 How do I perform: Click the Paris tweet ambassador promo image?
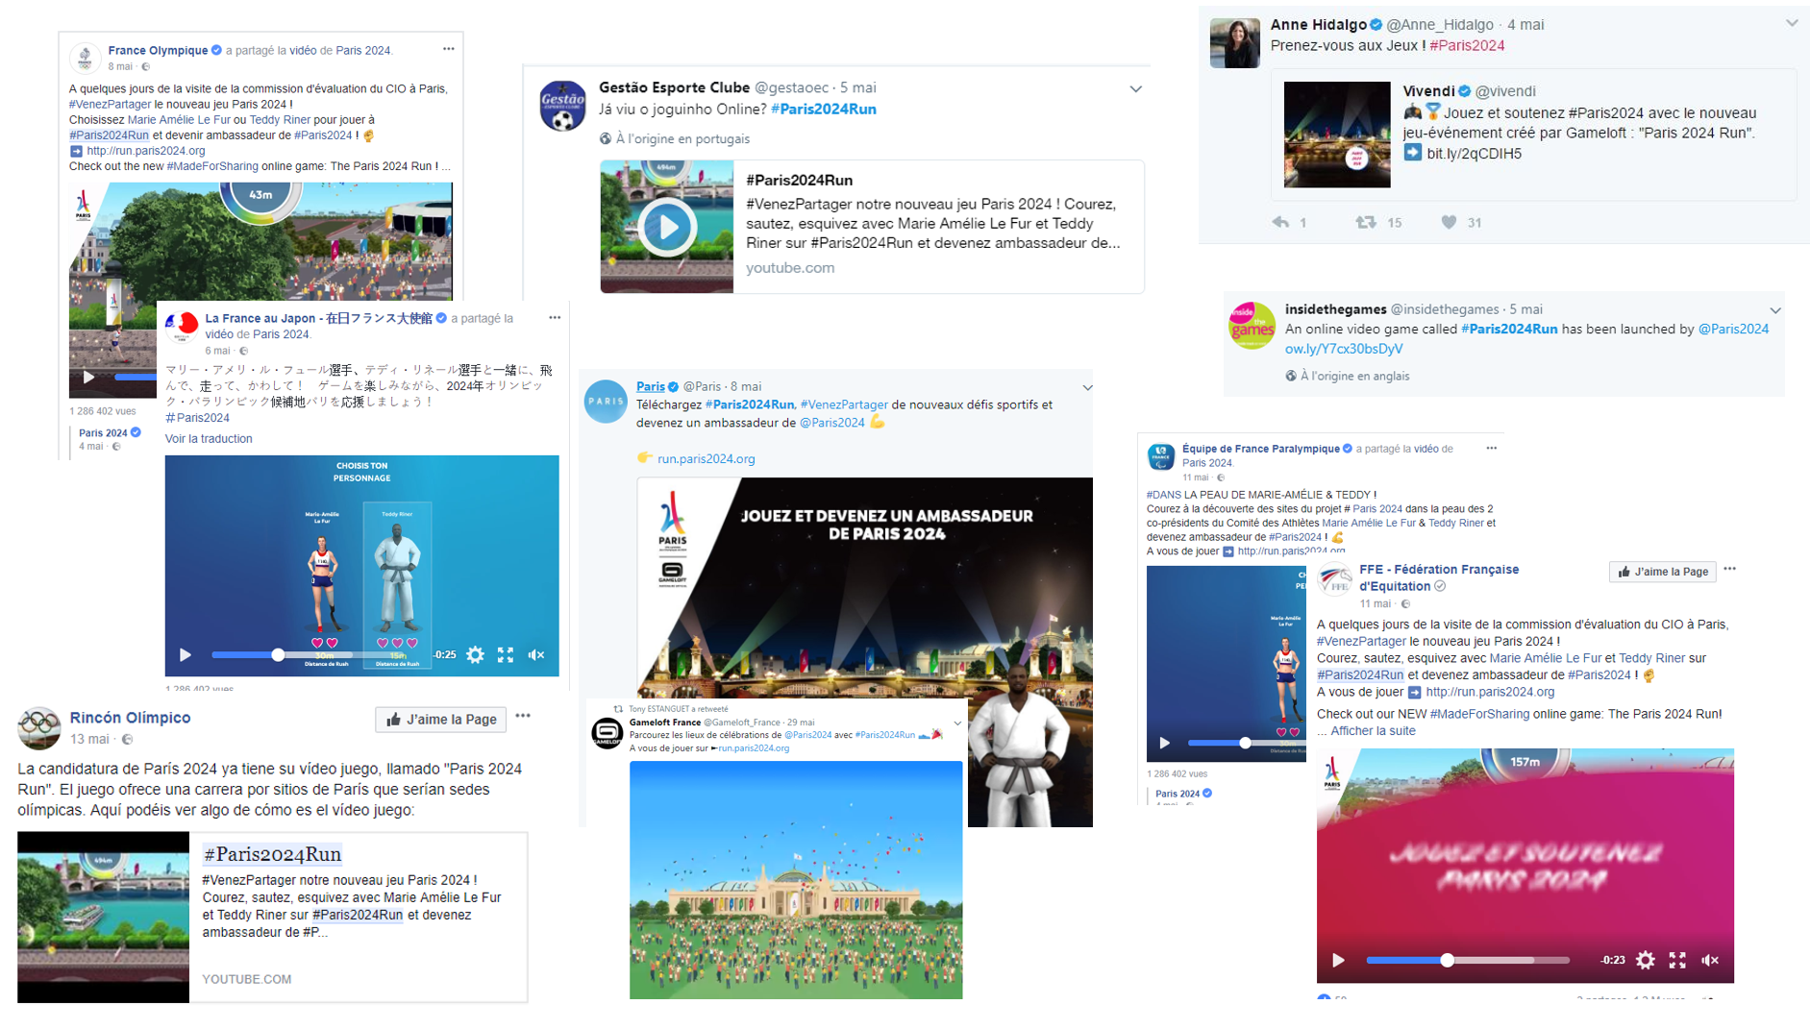[864, 588]
